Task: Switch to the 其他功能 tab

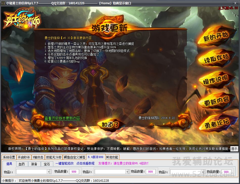Action: pos(112,157)
